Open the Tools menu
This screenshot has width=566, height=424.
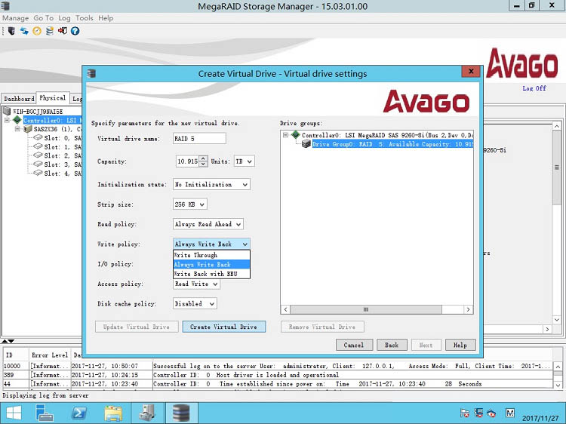(x=84, y=18)
